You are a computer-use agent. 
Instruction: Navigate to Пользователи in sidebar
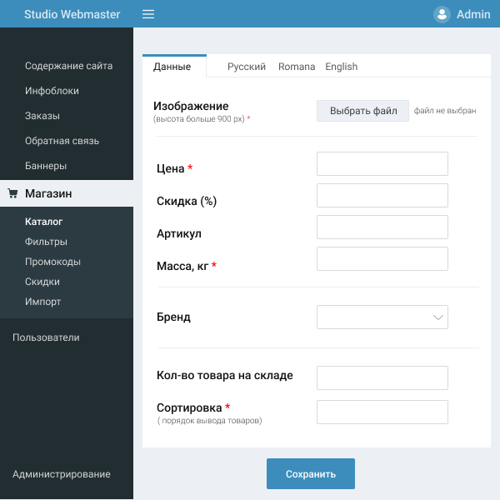point(46,337)
